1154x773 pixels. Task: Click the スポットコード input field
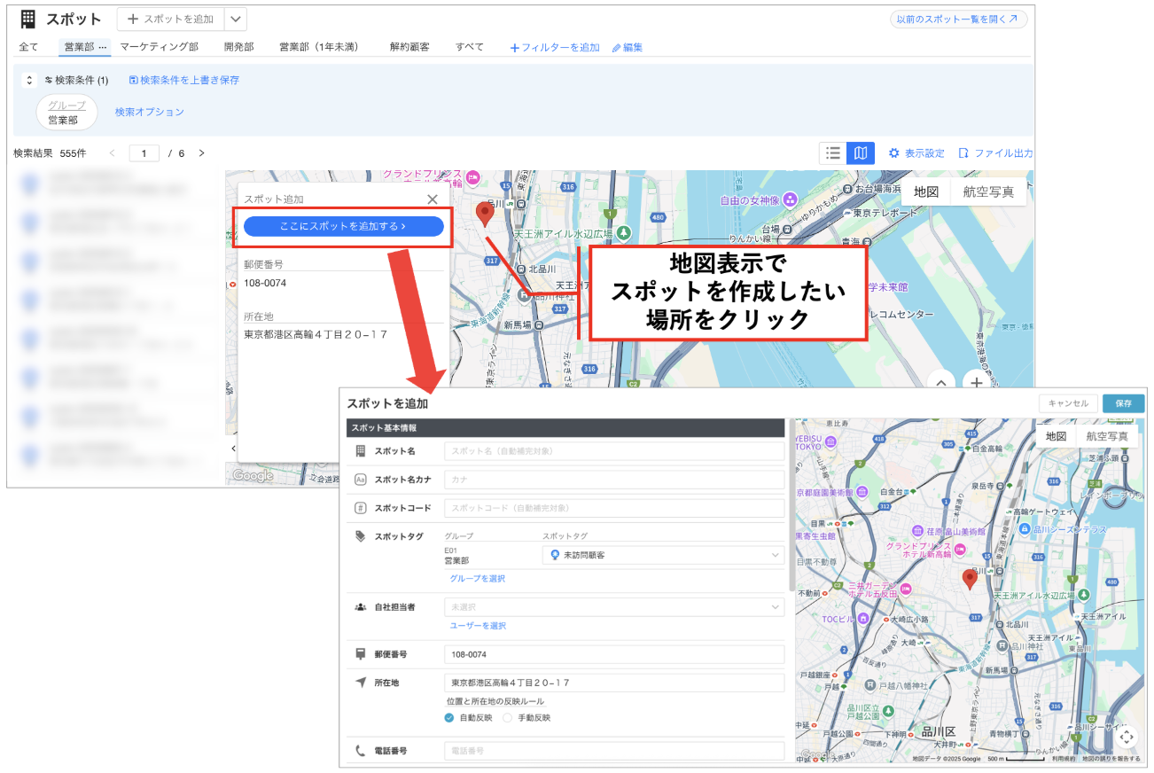pos(614,508)
